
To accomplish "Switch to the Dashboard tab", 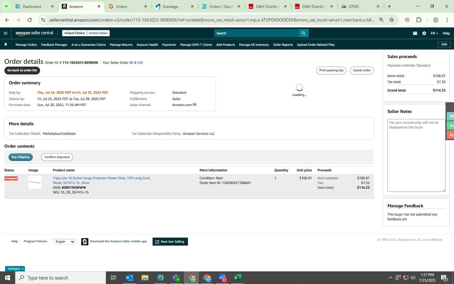I will (32, 6).
